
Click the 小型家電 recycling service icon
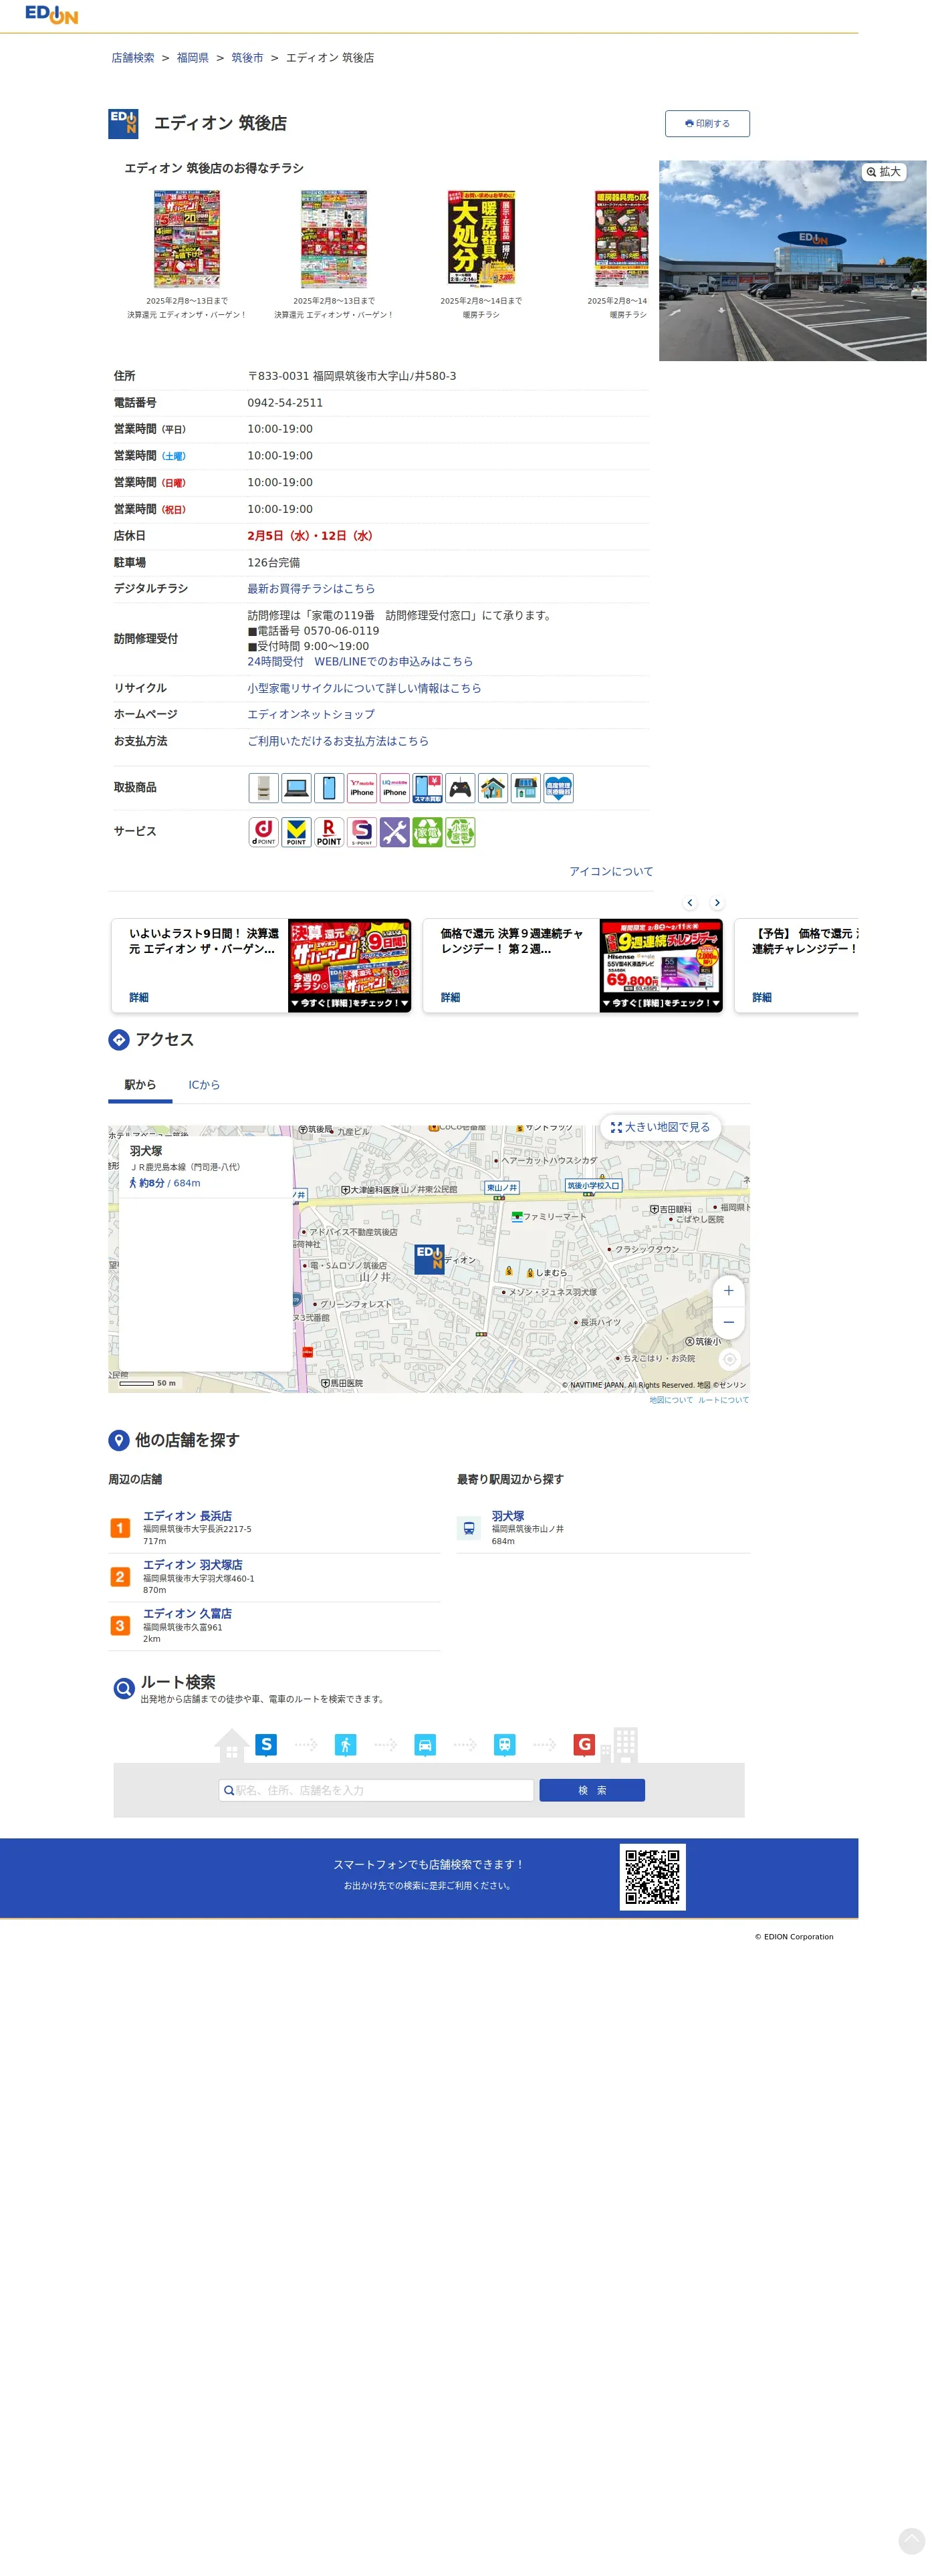tap(460, 832)
